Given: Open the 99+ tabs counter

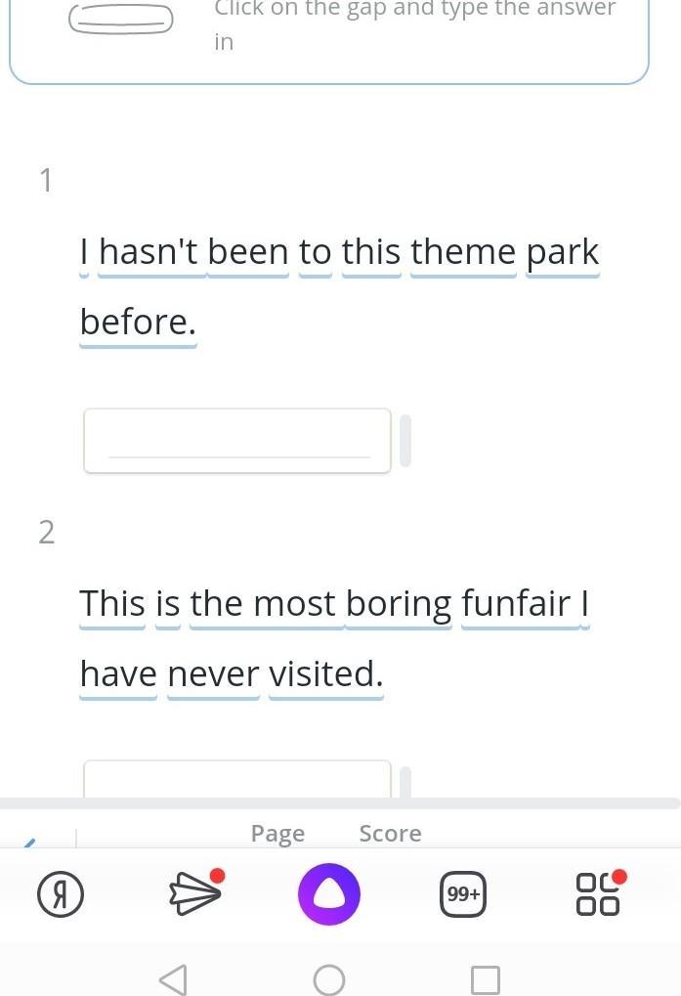Looking at the screenshot, I should 463,894.
